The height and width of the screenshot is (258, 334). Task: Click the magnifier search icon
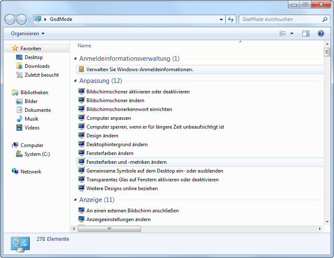pos(325,19)
